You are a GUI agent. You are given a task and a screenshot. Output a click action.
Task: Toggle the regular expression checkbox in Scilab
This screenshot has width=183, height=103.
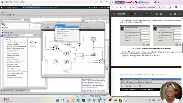tap(15, 90)
